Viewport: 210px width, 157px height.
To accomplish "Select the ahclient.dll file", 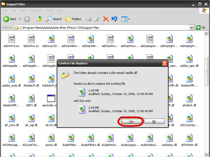I will pos(189,101).
